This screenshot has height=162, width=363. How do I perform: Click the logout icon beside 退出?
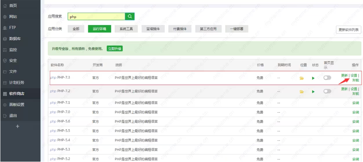5,116
